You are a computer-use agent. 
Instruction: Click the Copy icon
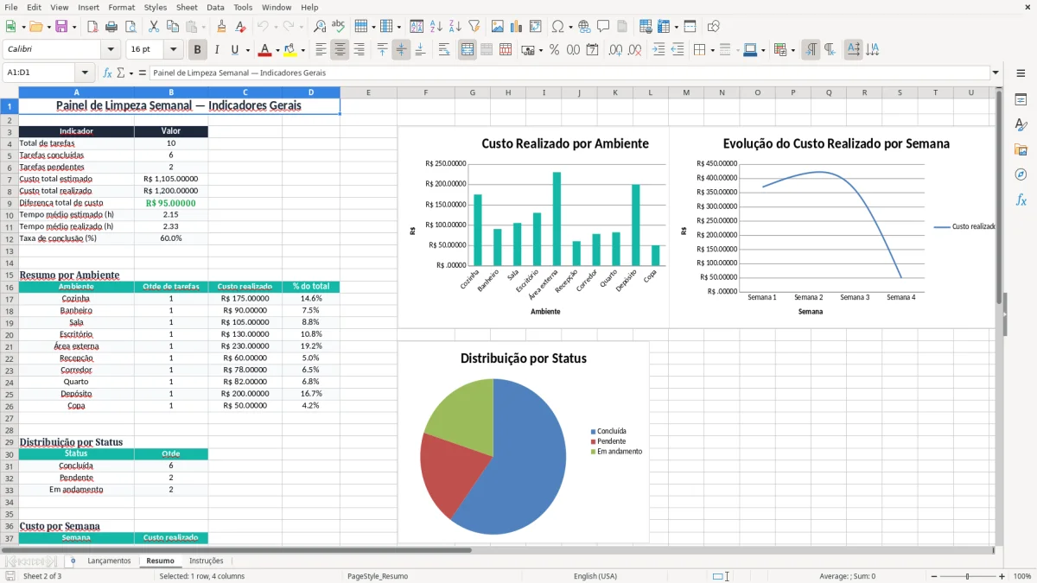(173, 27)
